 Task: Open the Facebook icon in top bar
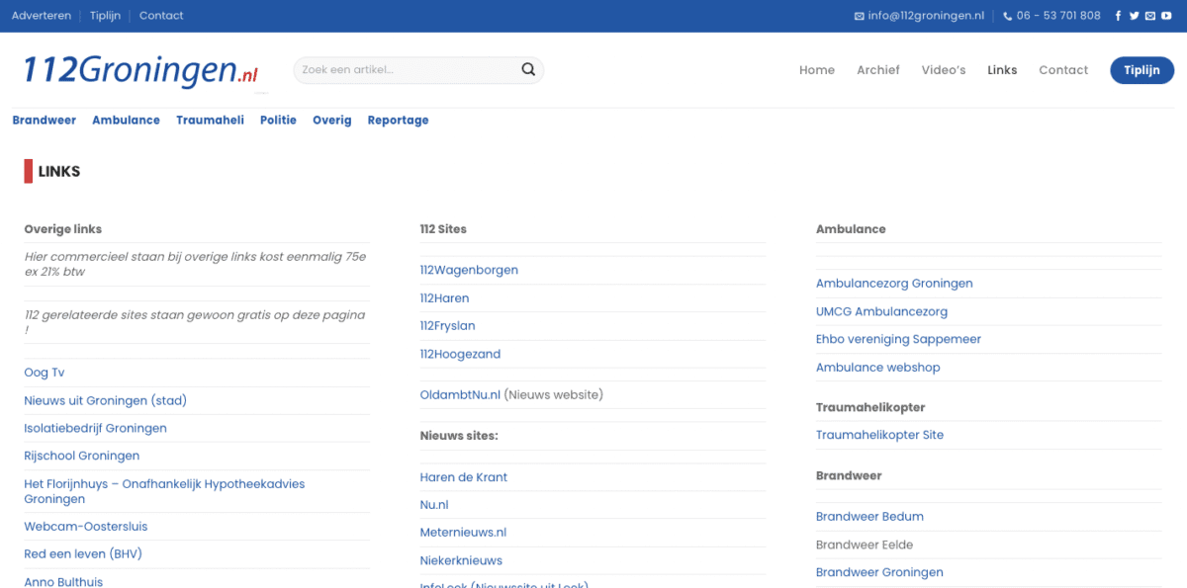pyautogui.click(x=1119, y=16)
